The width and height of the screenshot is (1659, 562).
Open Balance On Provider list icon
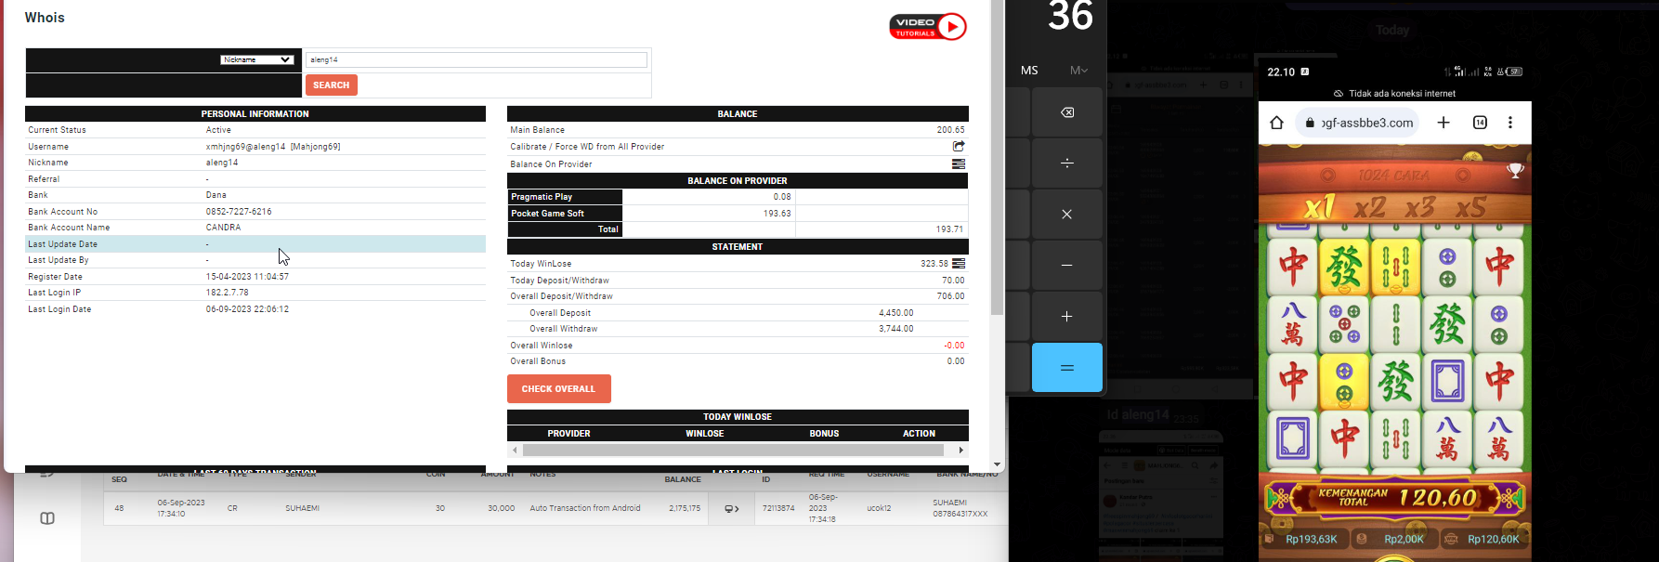[x=959, y=164]
